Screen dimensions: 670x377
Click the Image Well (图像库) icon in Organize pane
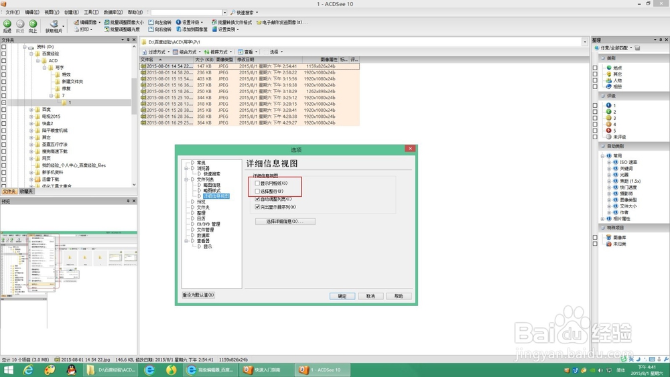[609, 238]
